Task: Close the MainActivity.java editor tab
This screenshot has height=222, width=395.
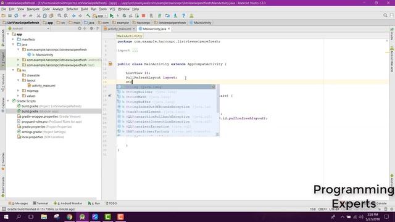Action: coord(169,29)
